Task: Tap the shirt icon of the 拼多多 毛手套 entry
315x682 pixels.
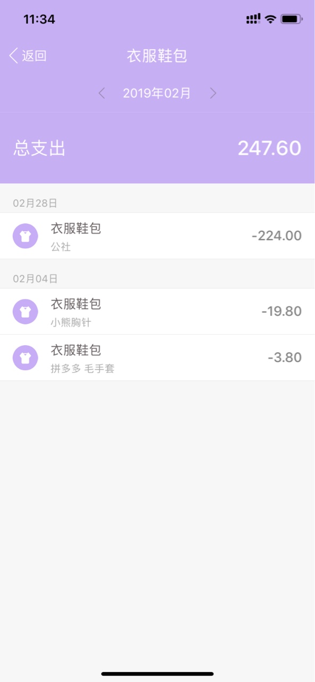Action: tap(25, 358)
